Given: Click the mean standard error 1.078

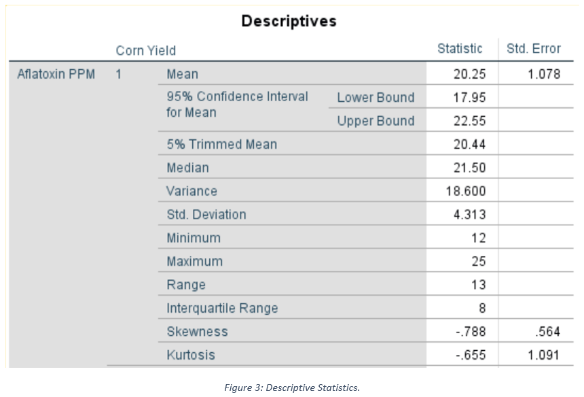Looking at the screenshot, I should (x=544, y=74).
